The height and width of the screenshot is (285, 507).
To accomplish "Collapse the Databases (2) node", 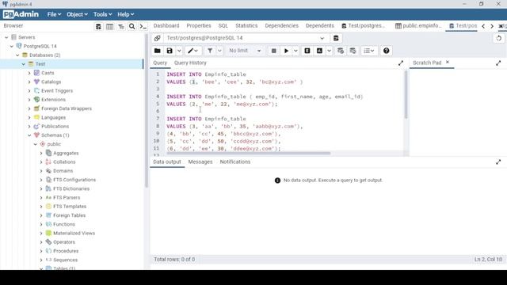I will (x=17, y=55).
